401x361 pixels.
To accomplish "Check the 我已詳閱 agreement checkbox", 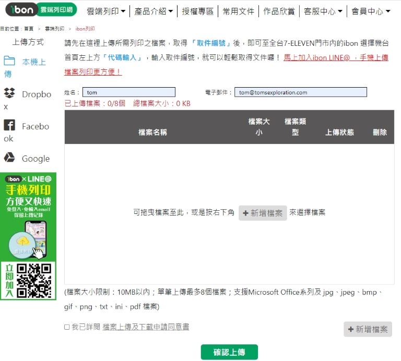I will click(x=67, y=327).
